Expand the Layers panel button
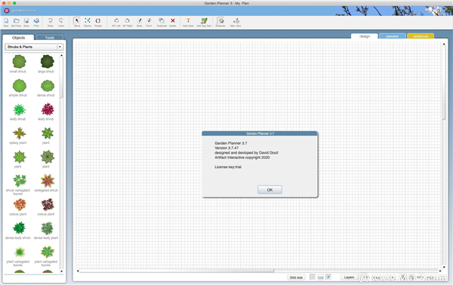453x285 pixels. [349, 277]
